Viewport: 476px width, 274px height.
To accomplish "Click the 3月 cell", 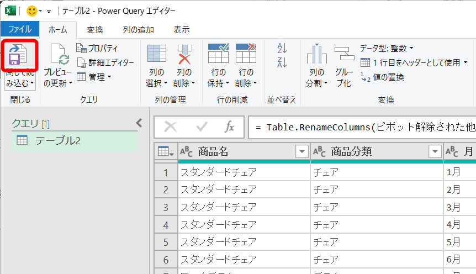I will [460, 207].
